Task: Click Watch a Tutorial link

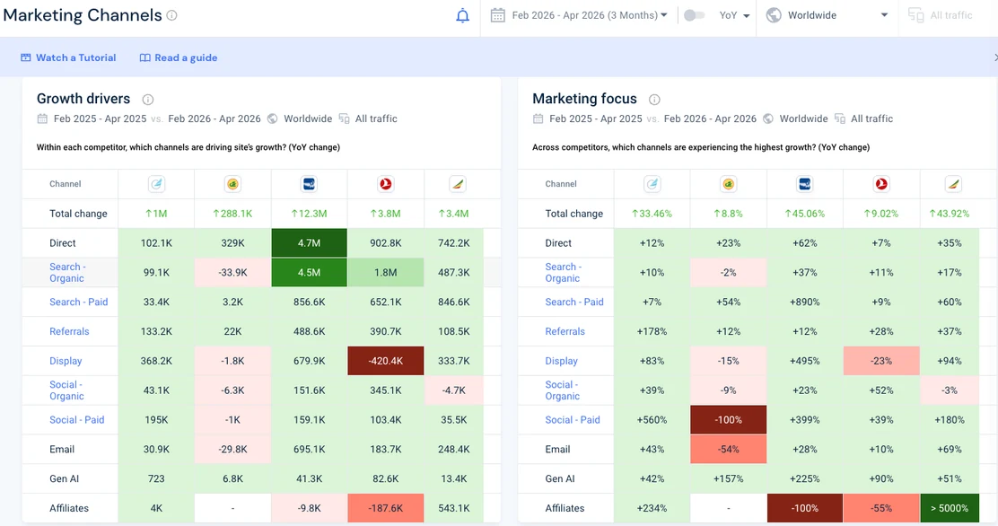Action: [x=75, y=57]
